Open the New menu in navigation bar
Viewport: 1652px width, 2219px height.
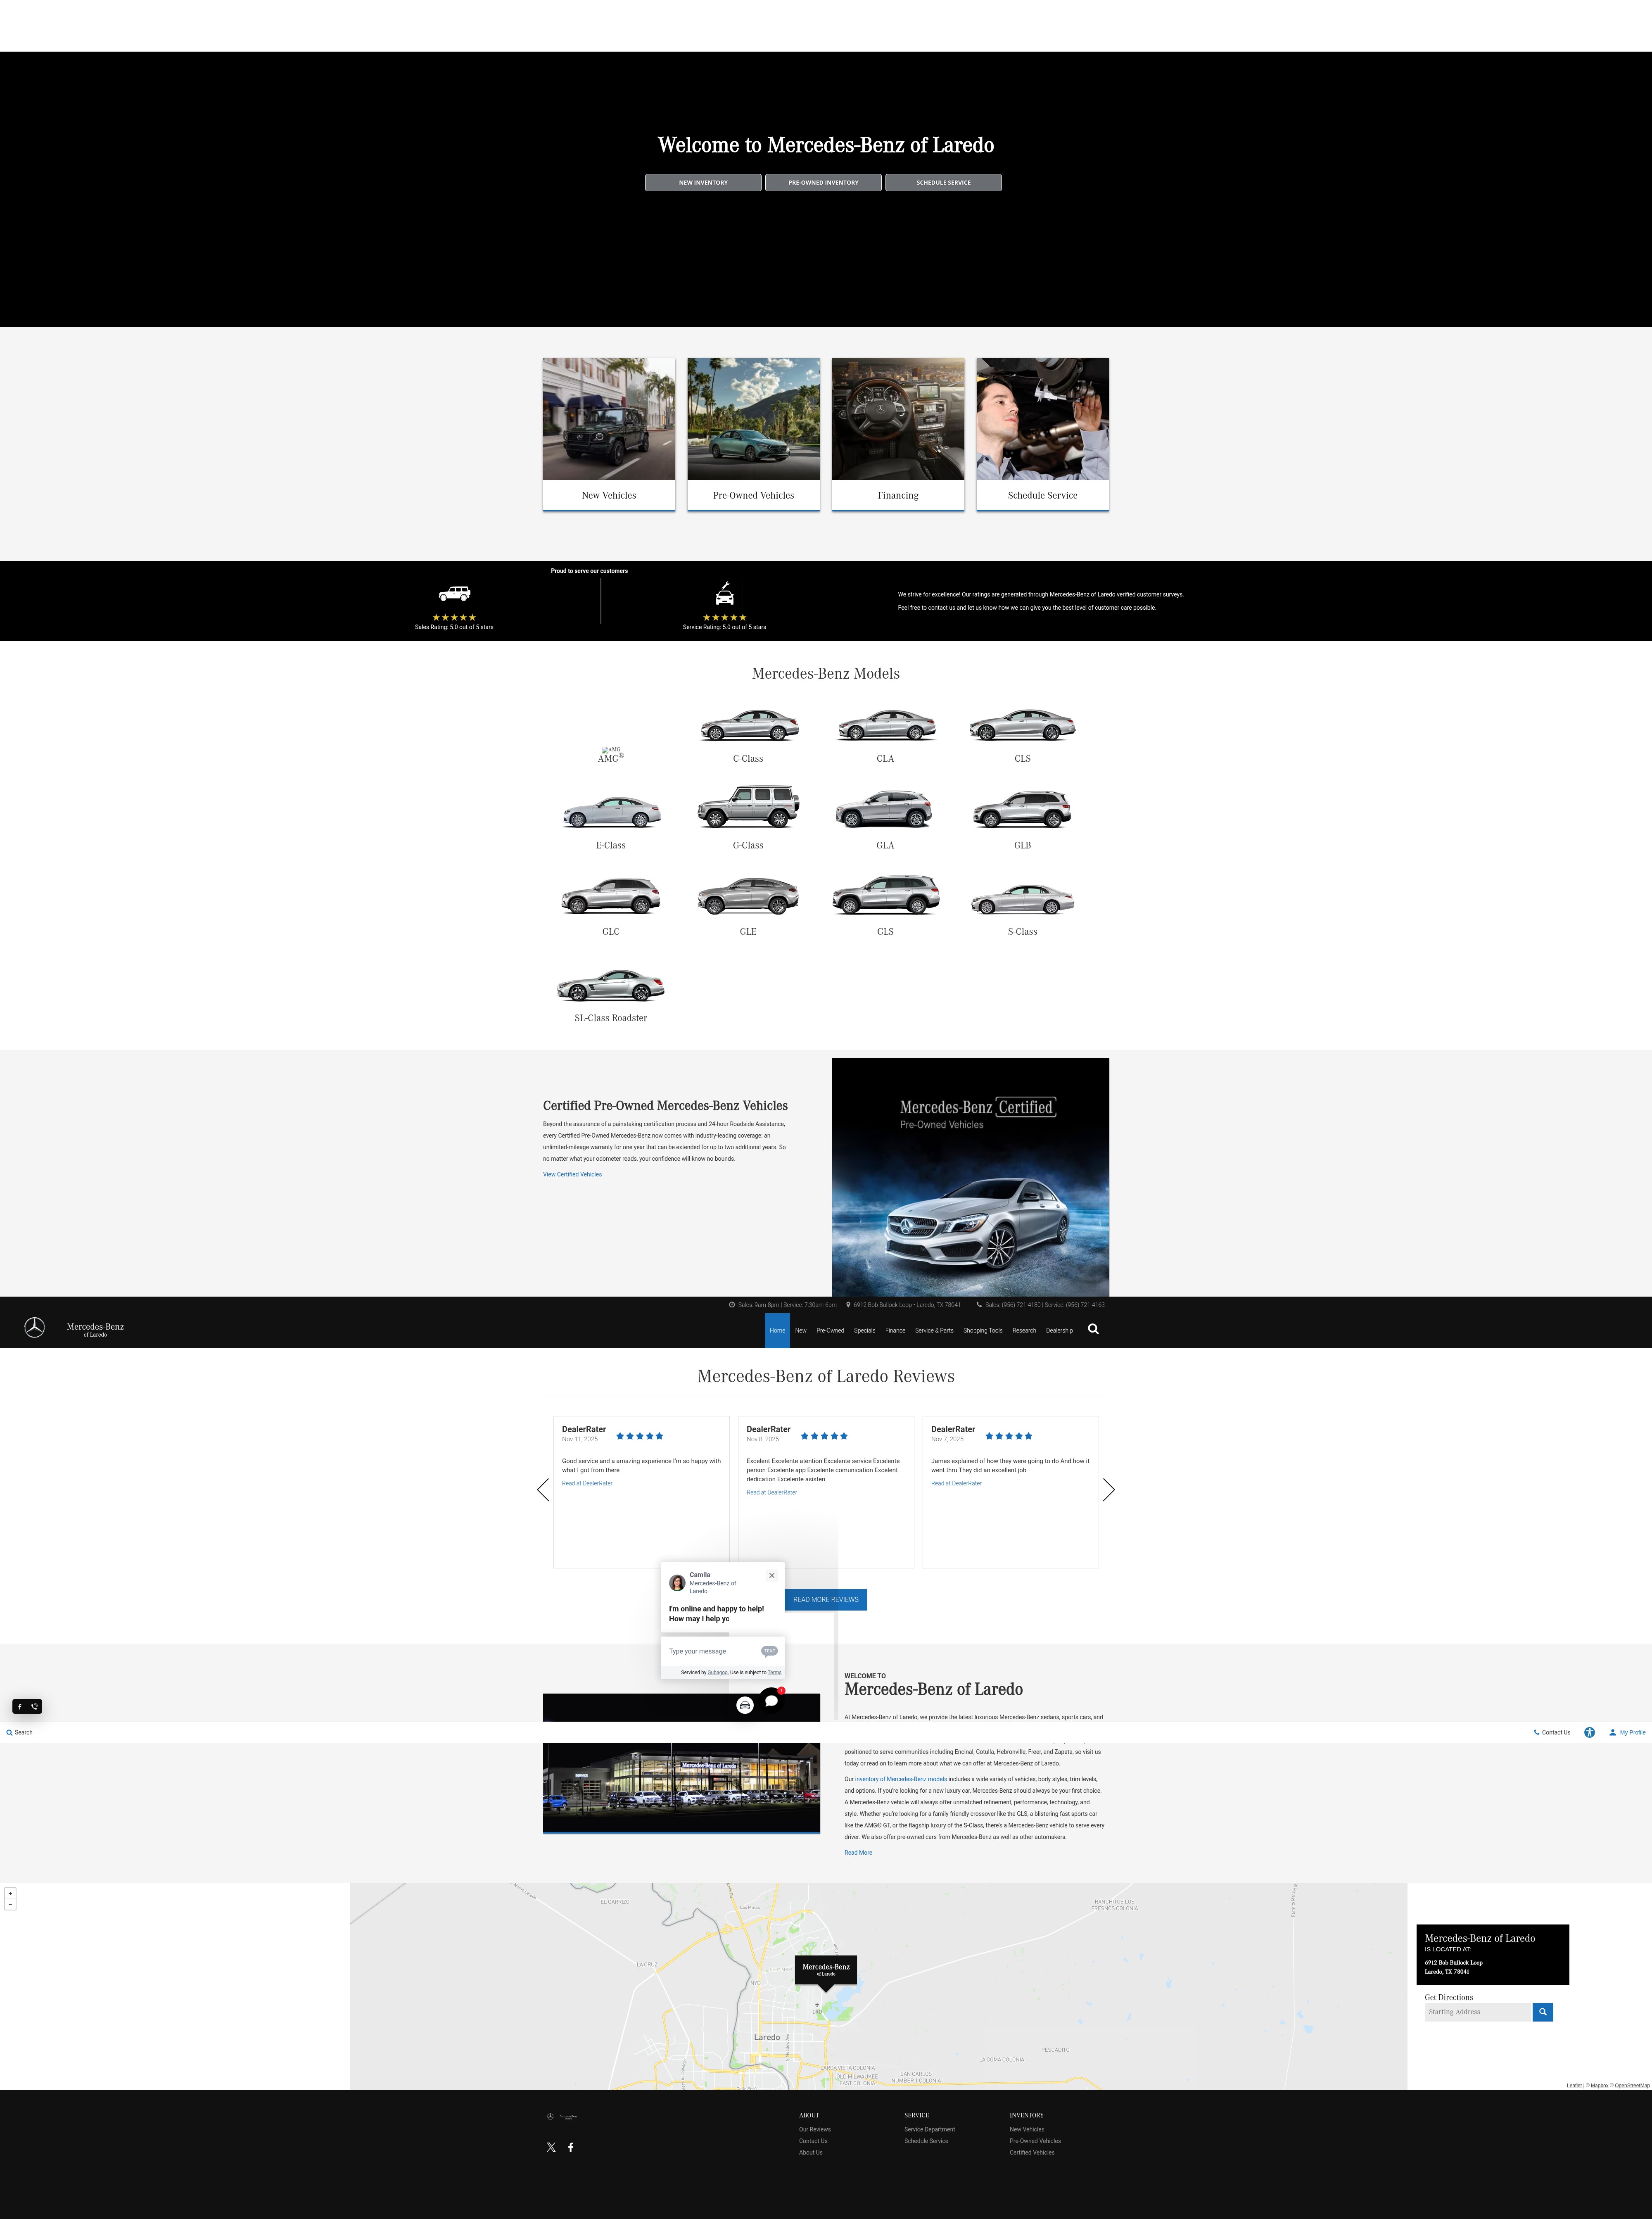[801, 1330]
